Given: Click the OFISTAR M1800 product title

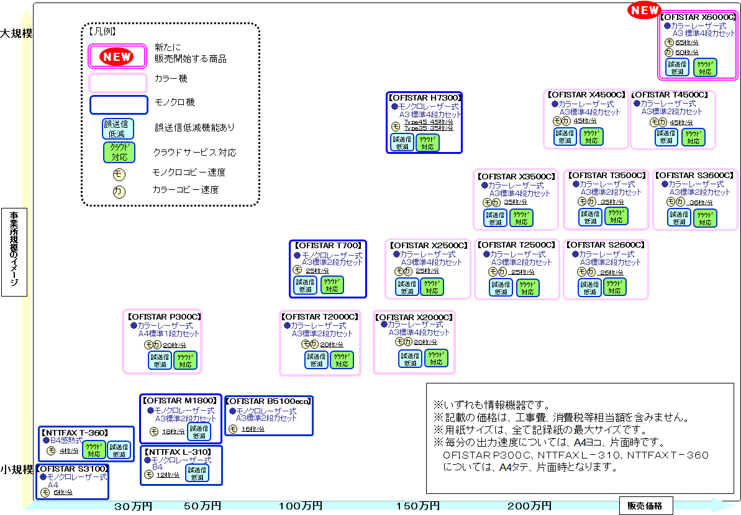Looking at the screenshot, I should click(x=180, y=400).
